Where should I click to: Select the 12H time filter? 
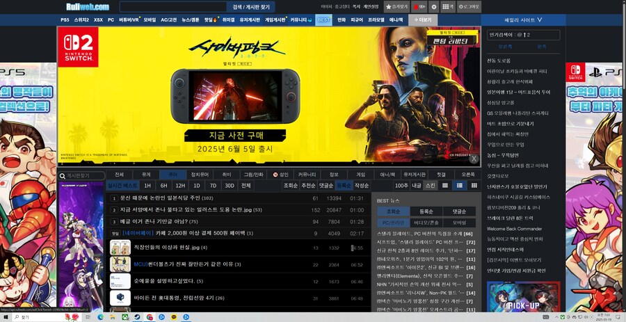(180, 186)
